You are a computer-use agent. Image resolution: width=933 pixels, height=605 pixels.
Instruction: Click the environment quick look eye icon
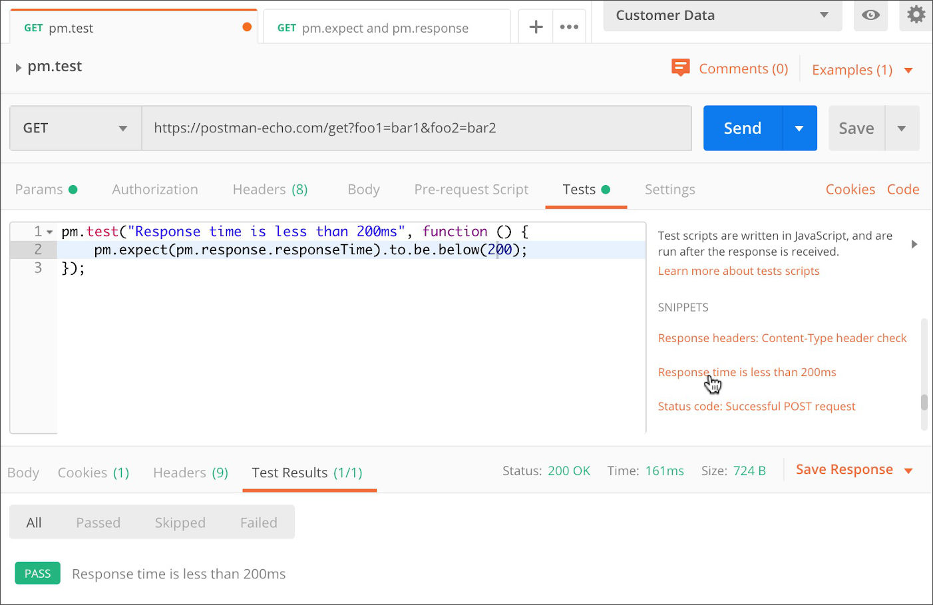(870, 15)
